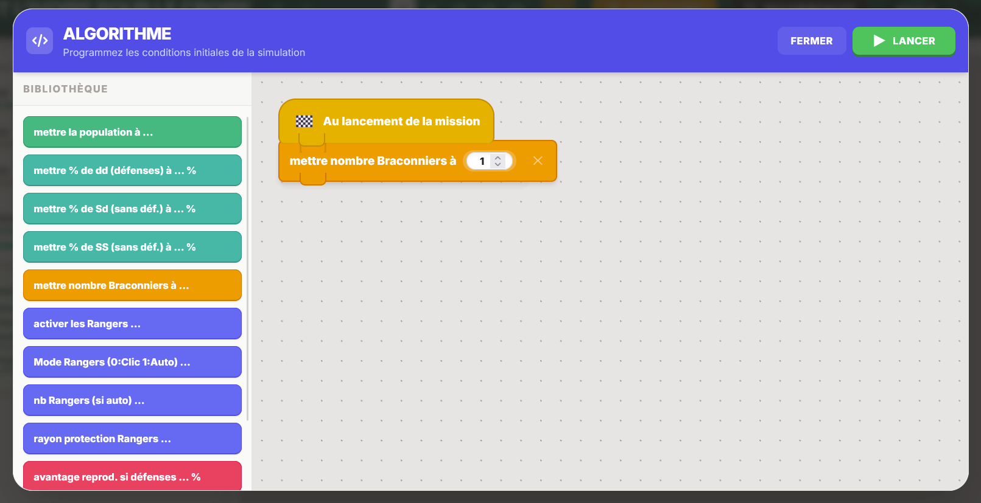The height and width of the screenshot is (503, 981).
Task: Add the 'avantage reprod. si défenses' block
Action: tap(132, 476)
